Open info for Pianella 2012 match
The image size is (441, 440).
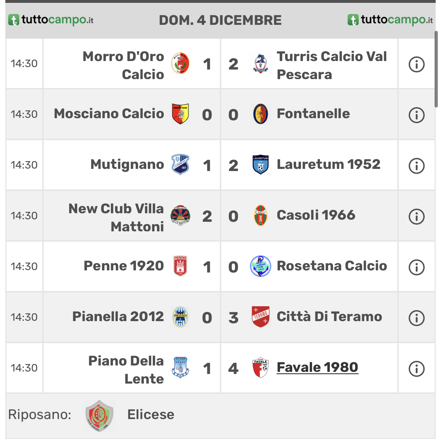click(416, 318)
